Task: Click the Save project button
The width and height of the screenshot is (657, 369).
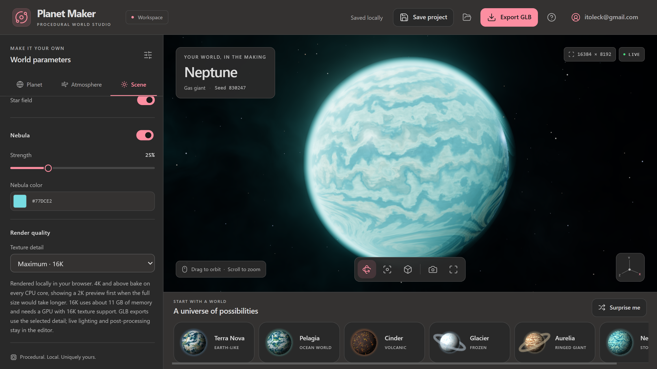Action: pyautogui.click(x=423, y=17)
